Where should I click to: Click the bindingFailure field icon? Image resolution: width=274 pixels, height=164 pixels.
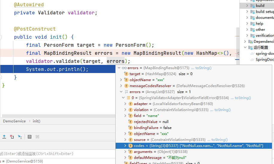point(130,127)
